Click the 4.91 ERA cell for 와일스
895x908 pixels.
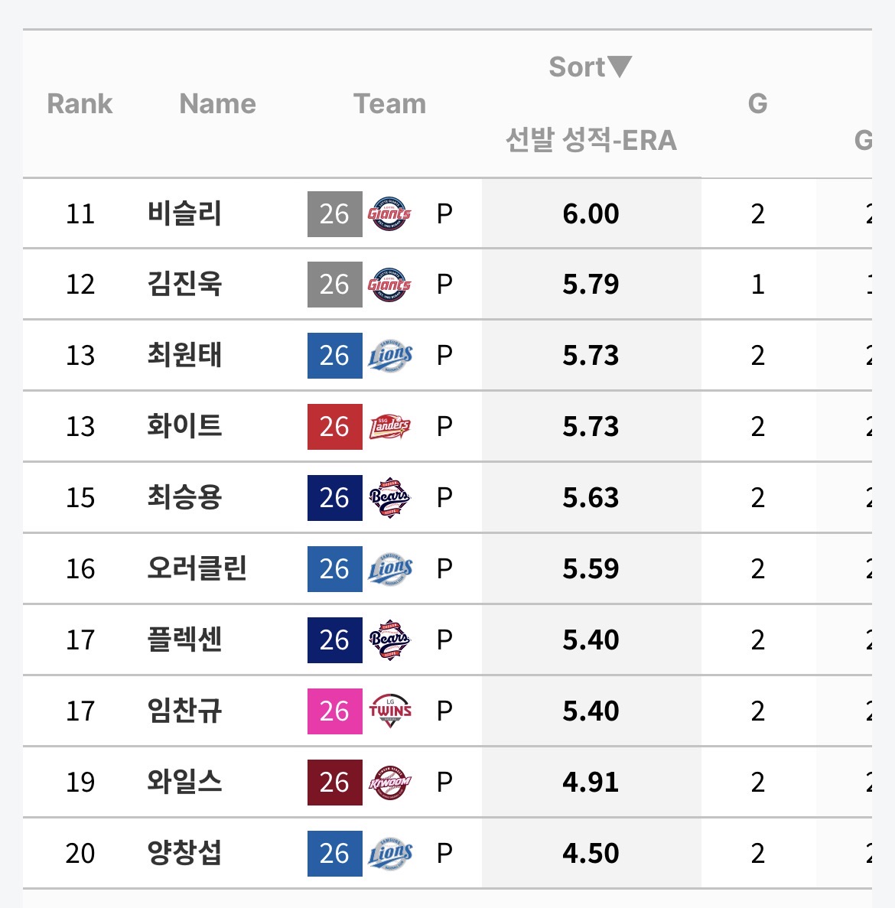[x=591, y=783]
